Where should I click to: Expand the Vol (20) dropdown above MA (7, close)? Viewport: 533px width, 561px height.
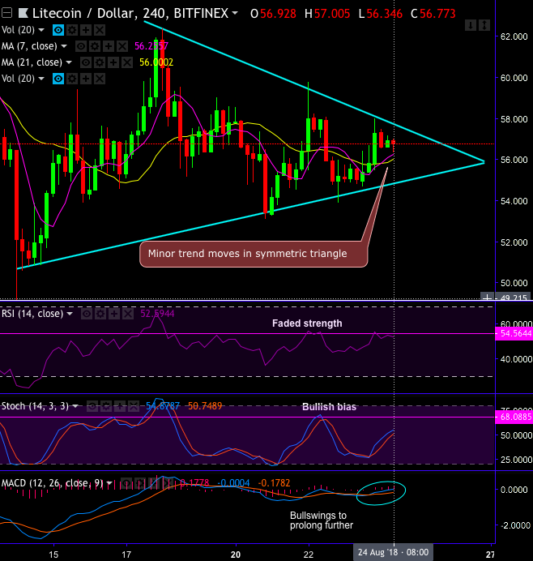click(x=41, y=30)
